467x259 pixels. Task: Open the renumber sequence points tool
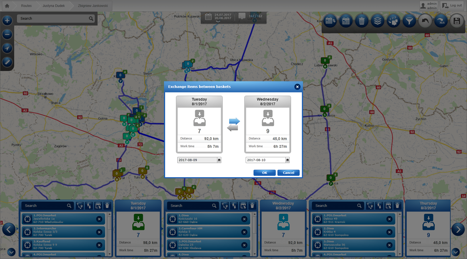[393, 21]
